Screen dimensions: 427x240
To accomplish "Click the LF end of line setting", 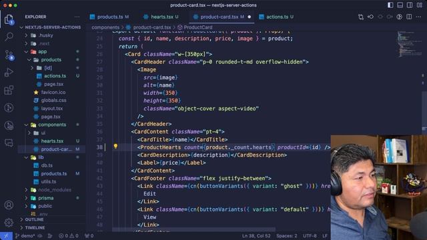I will pos(325,236).
